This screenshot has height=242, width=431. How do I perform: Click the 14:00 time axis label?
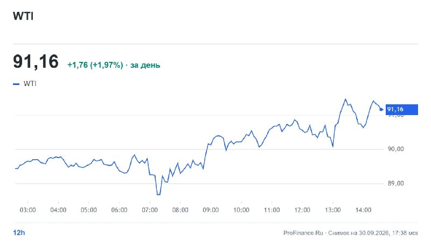click(x=363, y=210)
